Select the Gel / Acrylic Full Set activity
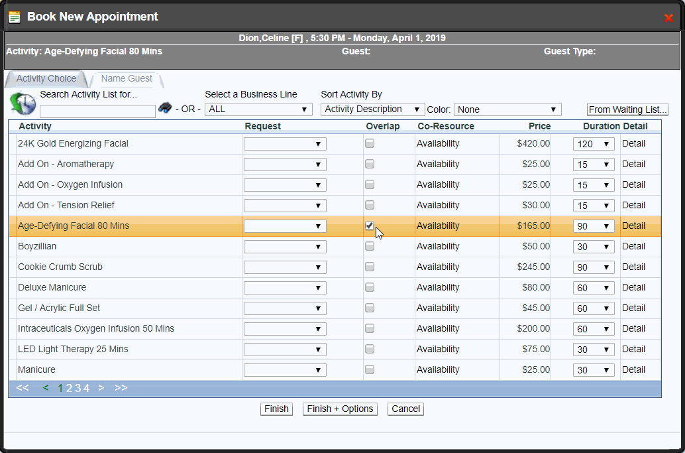Viewport: 685px width, 453px height. (59, 308)
